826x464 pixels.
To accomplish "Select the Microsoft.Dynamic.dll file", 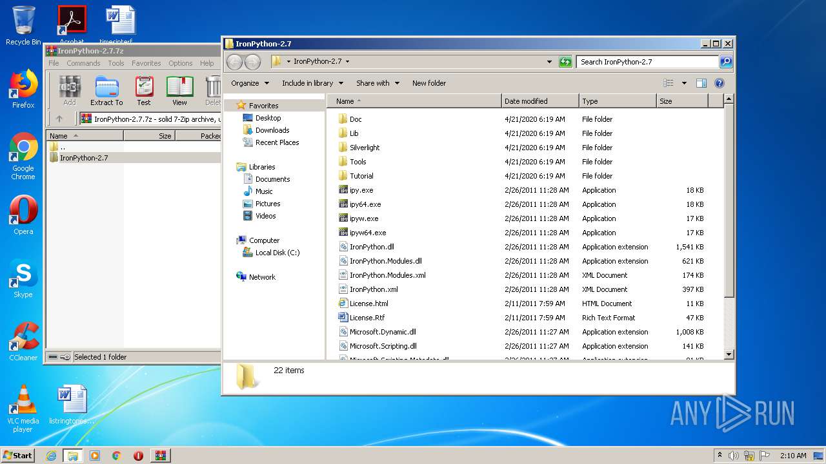I will coord(383,332).
